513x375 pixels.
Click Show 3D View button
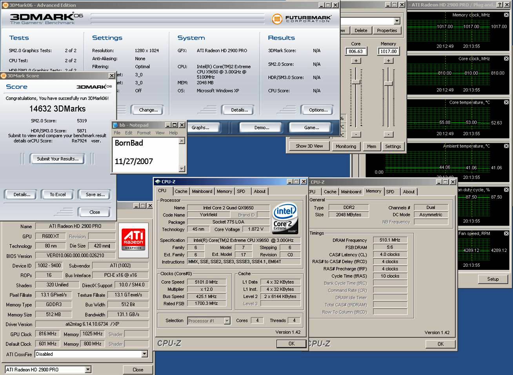pyautogui.click(x=309, y=146)
